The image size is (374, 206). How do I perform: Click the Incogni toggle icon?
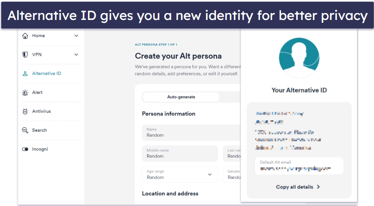25,149
